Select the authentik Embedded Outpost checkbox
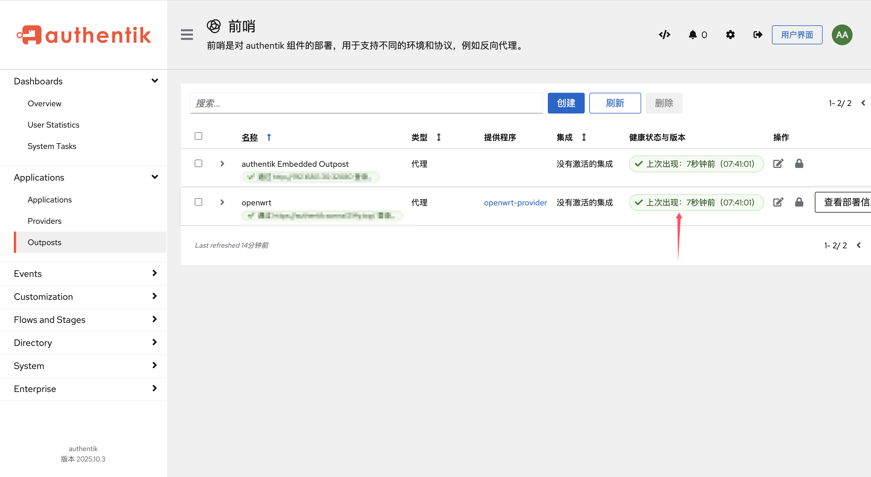 point(198,163)
